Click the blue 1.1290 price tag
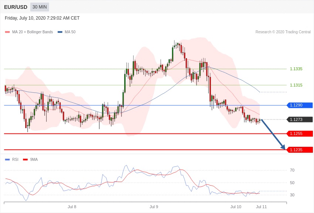Image resolution: width=314 pixels, height=213 pixels. point(300,105)
